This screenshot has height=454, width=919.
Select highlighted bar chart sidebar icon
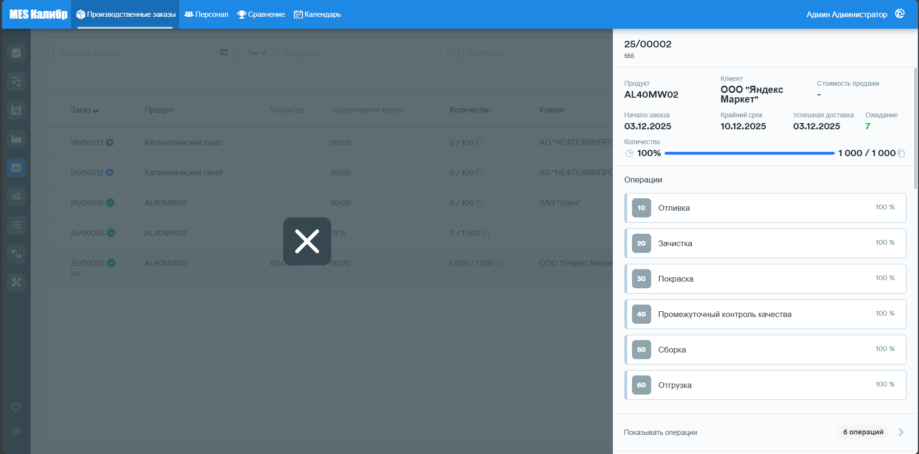pos(16,168)
